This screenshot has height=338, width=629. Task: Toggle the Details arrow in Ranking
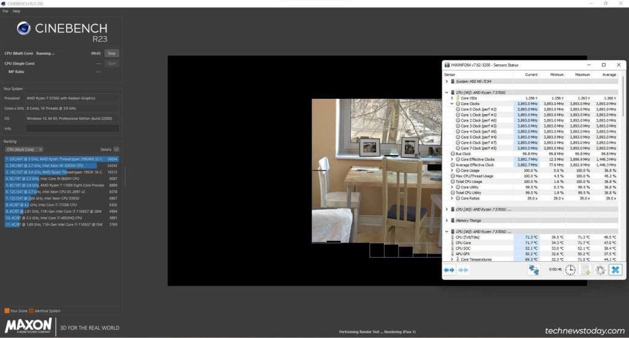point(116,150)
